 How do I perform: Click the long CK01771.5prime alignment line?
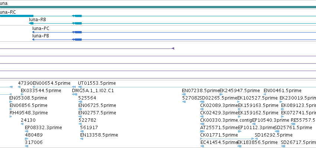point(227,138)
